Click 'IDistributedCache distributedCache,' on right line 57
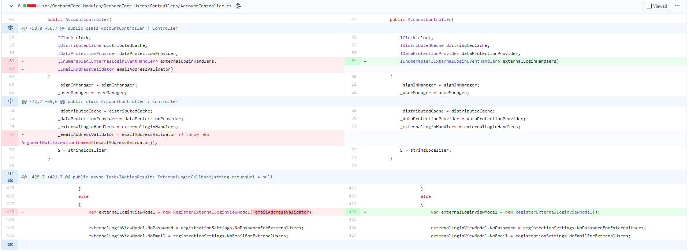 445,45
